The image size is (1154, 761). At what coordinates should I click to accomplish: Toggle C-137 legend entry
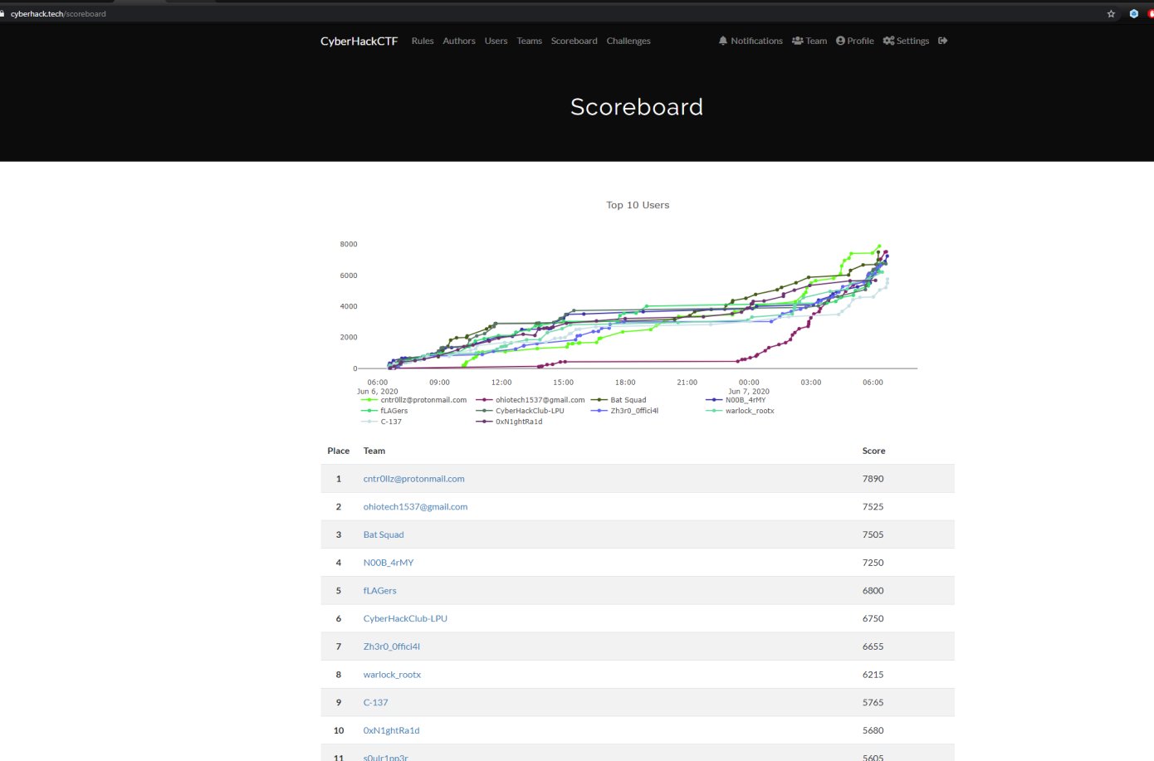coord(381,422)
